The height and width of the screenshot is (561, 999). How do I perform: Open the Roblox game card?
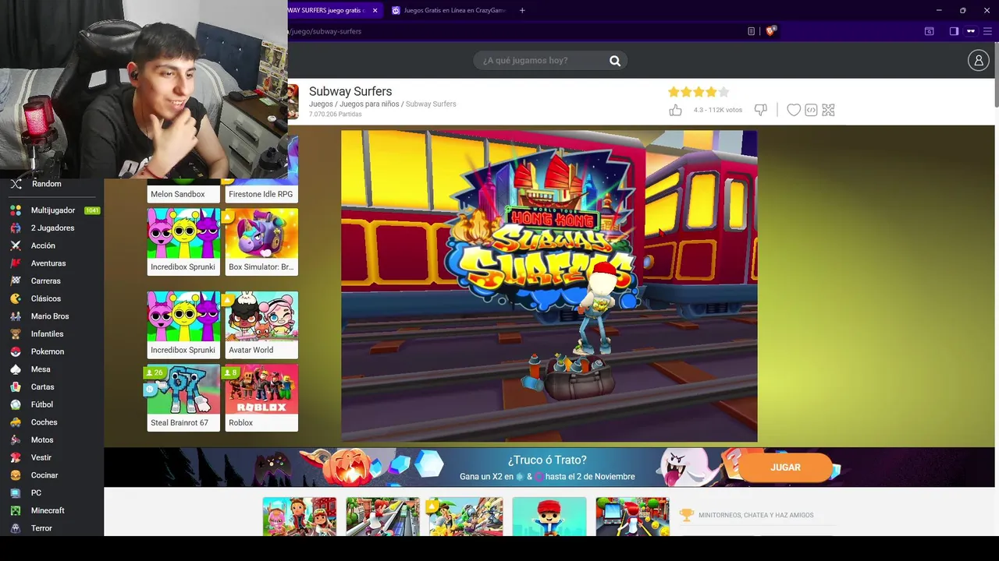[261, 398]
